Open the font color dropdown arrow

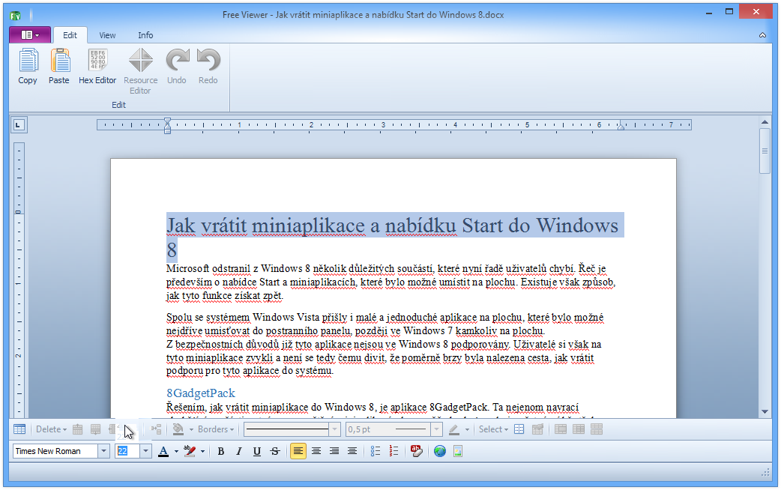[176, 451]
